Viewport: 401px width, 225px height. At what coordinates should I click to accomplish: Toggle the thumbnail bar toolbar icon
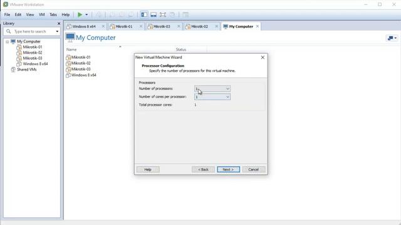click(x=154, y=15)
